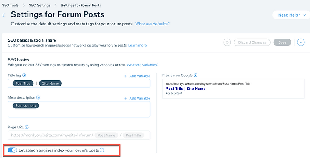The image size is (310, 158).
Task: Click the Post Title chip in Page URL
Action: coord(133,135)
